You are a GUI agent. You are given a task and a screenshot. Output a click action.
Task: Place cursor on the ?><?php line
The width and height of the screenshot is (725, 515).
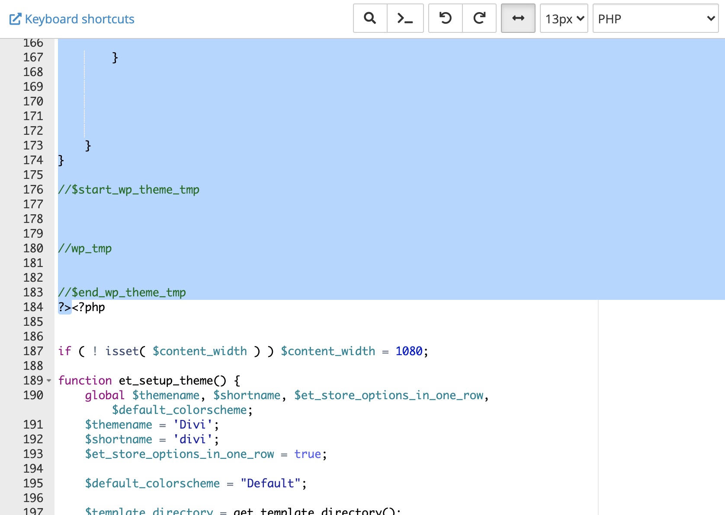tap(82, 307)
